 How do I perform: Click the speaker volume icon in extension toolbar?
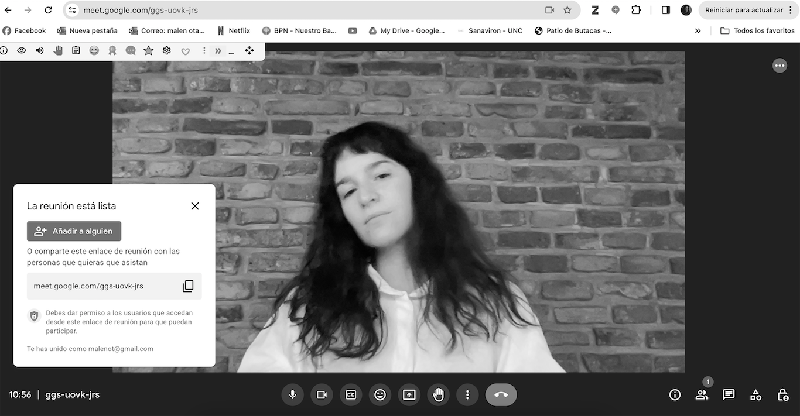pos(40,51)
